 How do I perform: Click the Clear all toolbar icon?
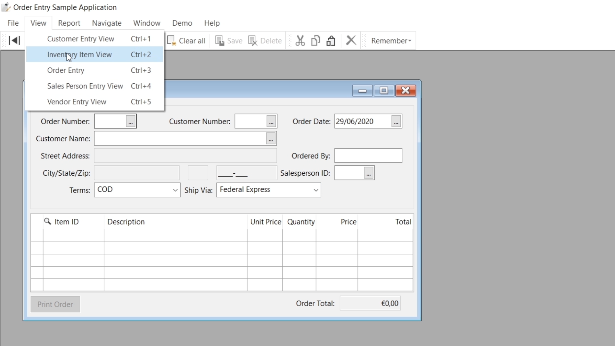tap(172, 41)
